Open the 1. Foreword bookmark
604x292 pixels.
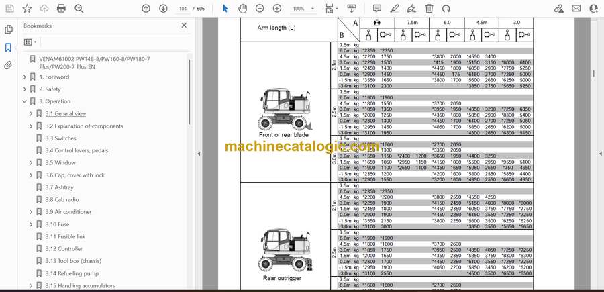coord(54,77)
